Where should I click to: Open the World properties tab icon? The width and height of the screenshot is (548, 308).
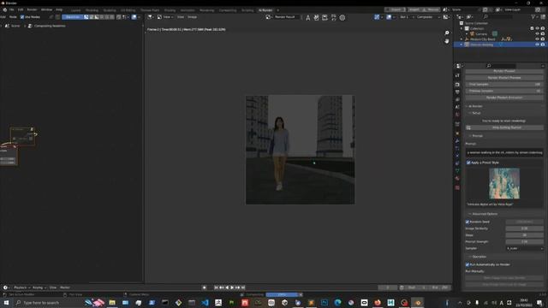click(x=457, y=115)
